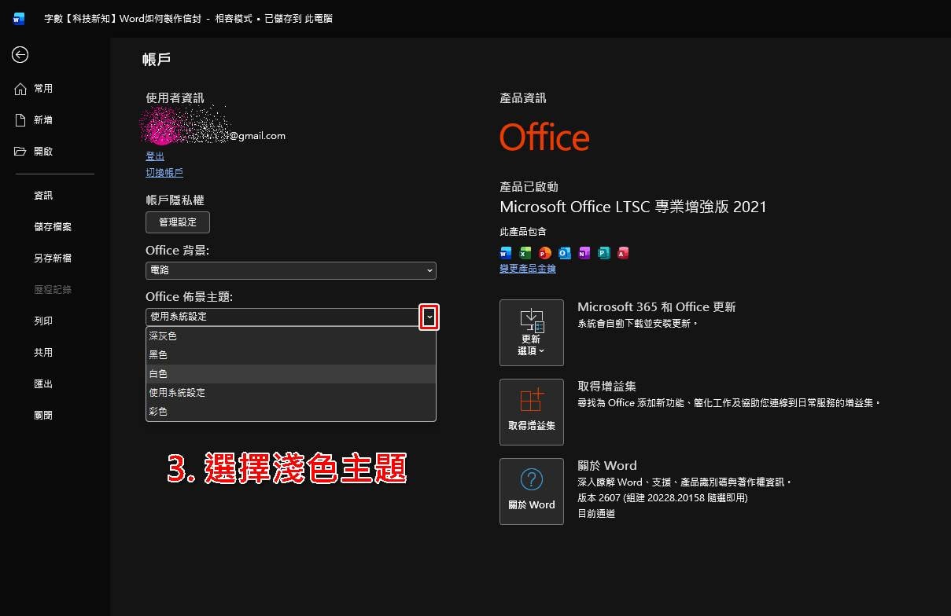The height and width of the screenshot is (616, 951).
Task: Click the 管理設定 button
Action: click(178, 222)
